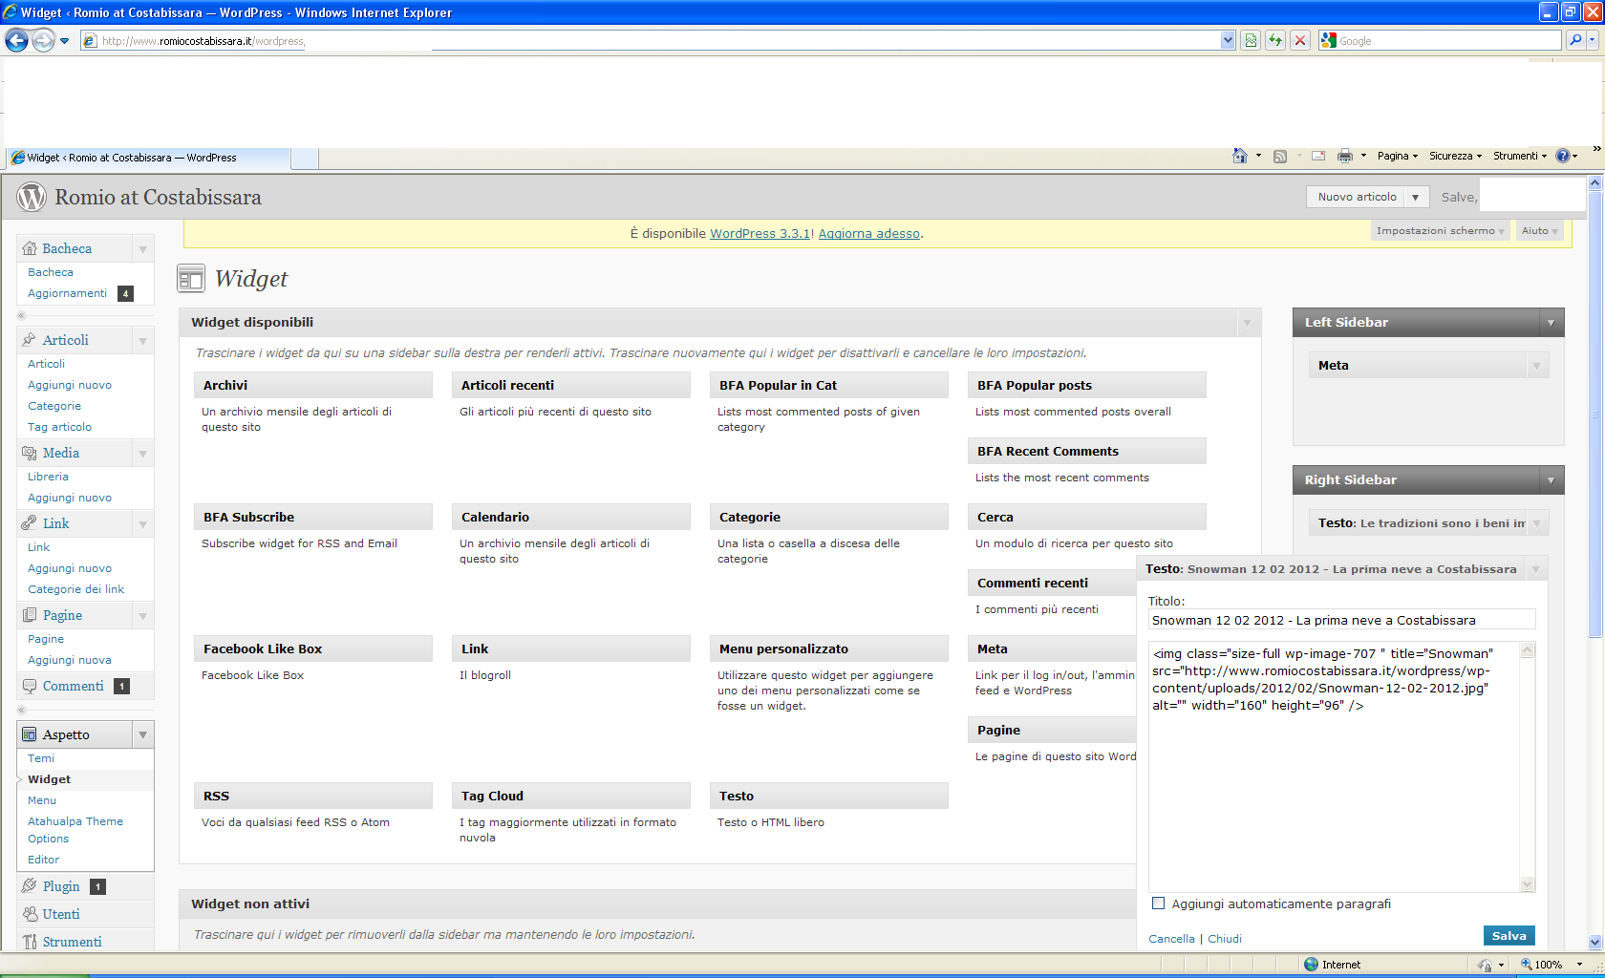The image size is (1605, 978).
Task: Click the IE refresh page icon
Action: point(1275,40)
